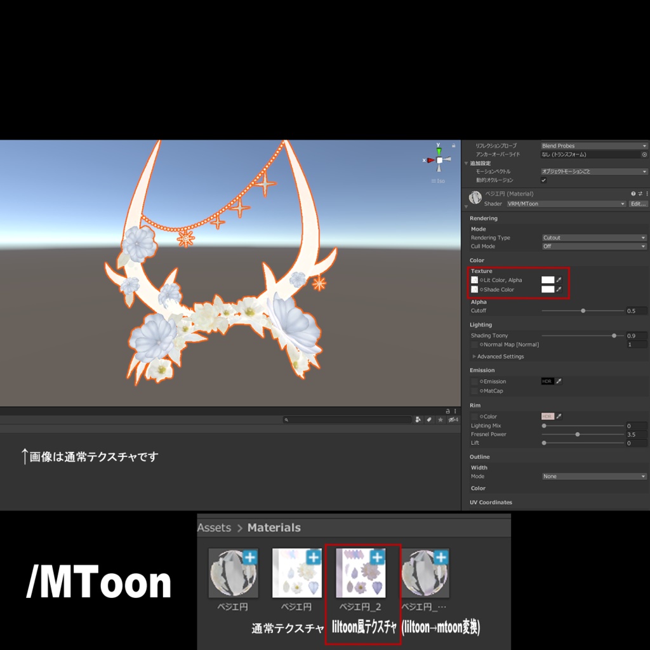Screen dimensions: 650x650
Task: Click the Project panel search field
Action: pos(347,420)
